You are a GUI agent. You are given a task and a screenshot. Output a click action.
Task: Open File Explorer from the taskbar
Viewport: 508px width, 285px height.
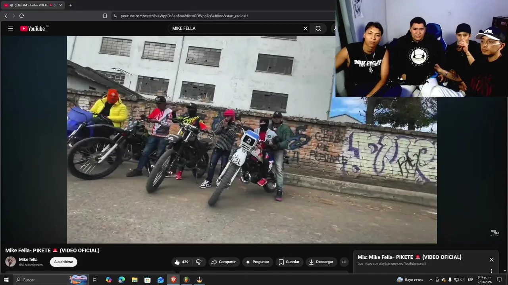click(x=135, y=280)
